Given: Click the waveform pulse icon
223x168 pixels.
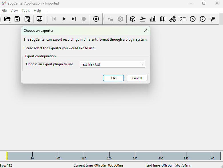Looking at the screenshot, I should [x=213, y=19].
